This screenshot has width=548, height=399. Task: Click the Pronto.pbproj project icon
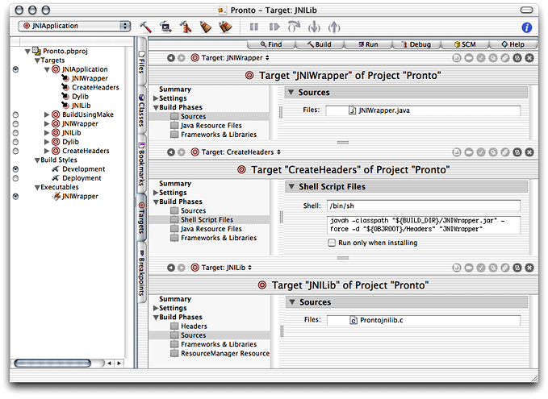point(36,51)
